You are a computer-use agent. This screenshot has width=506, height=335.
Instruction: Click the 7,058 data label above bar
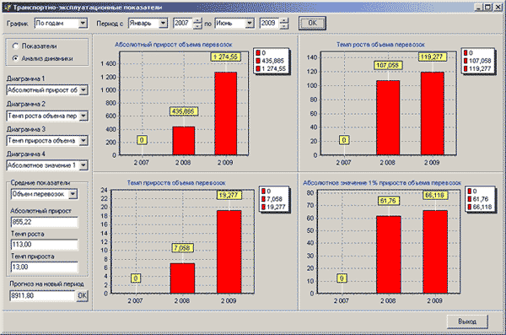[182, 248]
